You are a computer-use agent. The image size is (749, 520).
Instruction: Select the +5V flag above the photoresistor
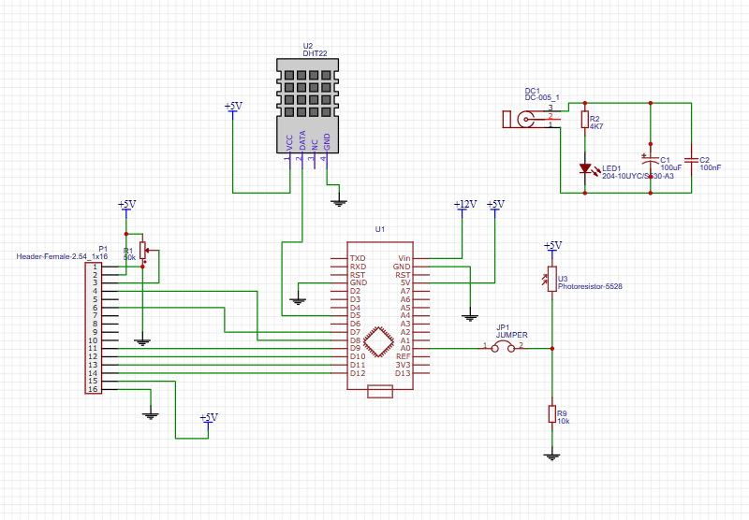552,245
